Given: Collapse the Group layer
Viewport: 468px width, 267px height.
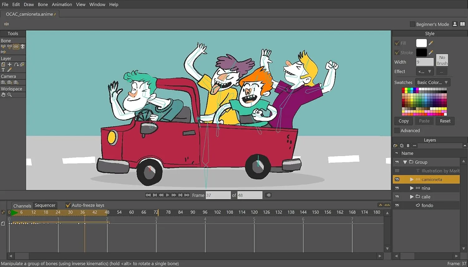Looking at the screenshot, I should point(405,162).
